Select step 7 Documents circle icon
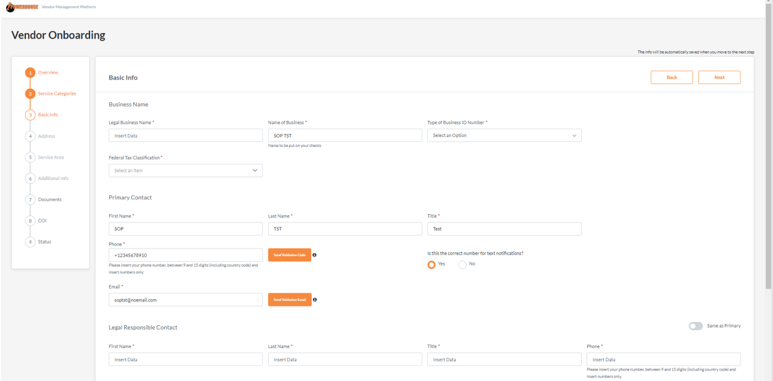This screenshot has width=773, height=381. [x=30, y=200]
